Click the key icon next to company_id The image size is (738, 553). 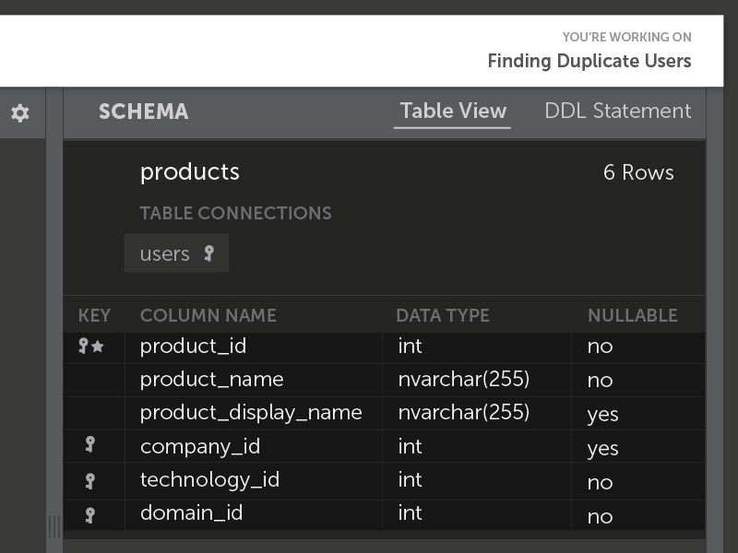click(89, 445)
